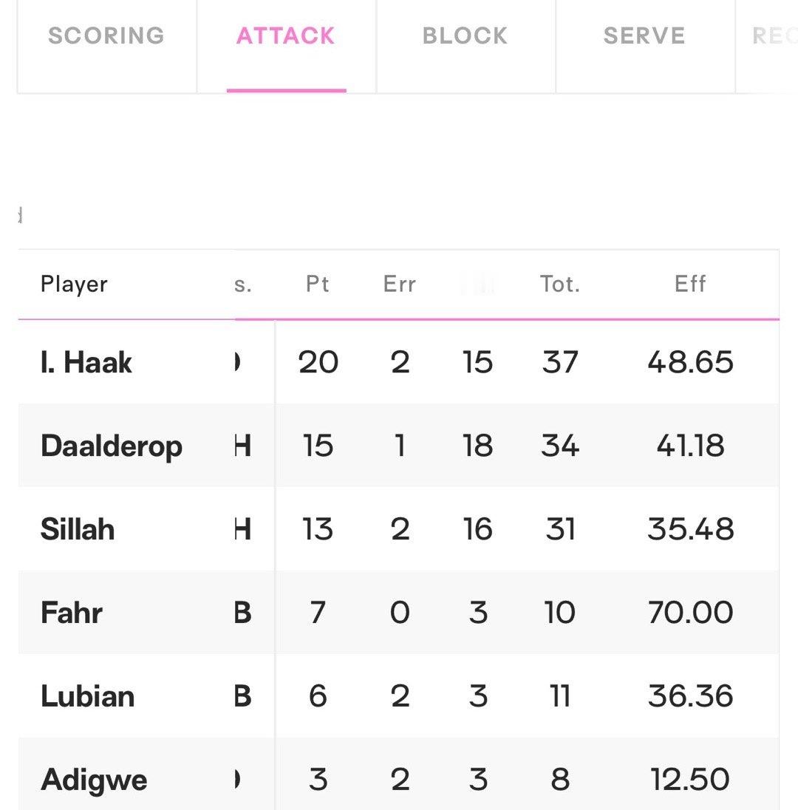798x810 pixels.
Task: Click I. Haak's 48.65 efficiency cell
Action: click(690, 363)
